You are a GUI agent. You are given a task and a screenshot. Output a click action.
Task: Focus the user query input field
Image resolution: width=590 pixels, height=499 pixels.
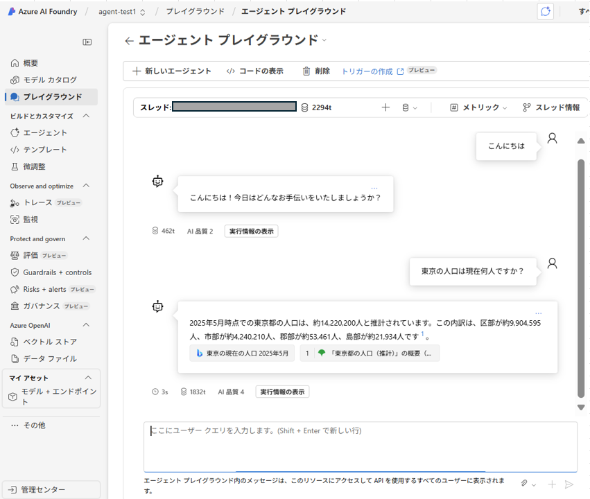tap(360, 446)
